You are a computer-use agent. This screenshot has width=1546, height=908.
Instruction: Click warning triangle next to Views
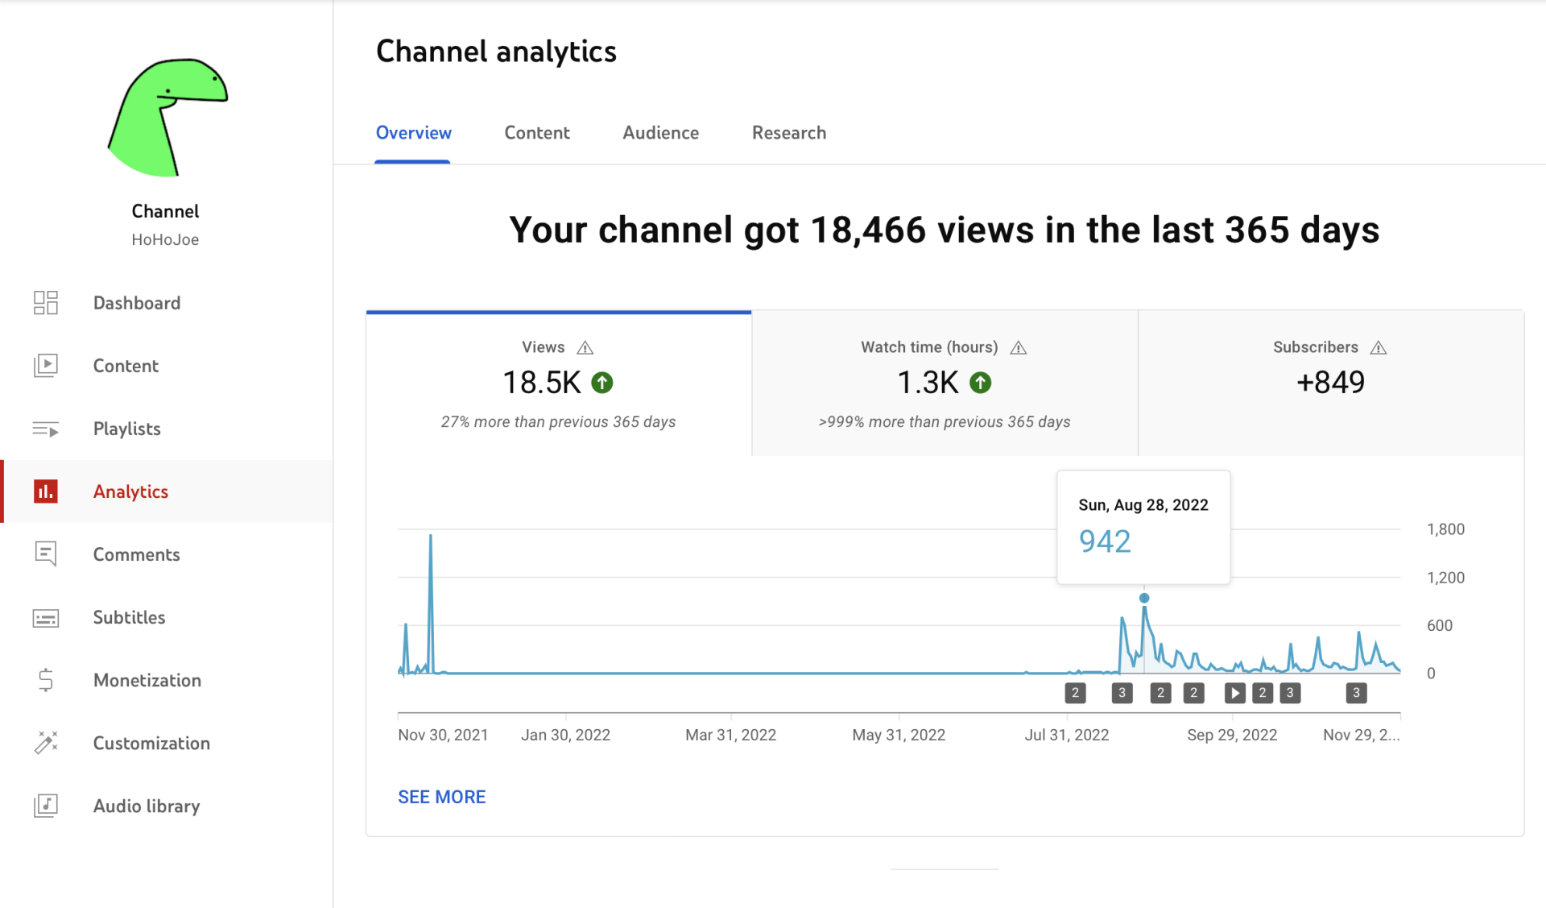click(x=585, y=348)
